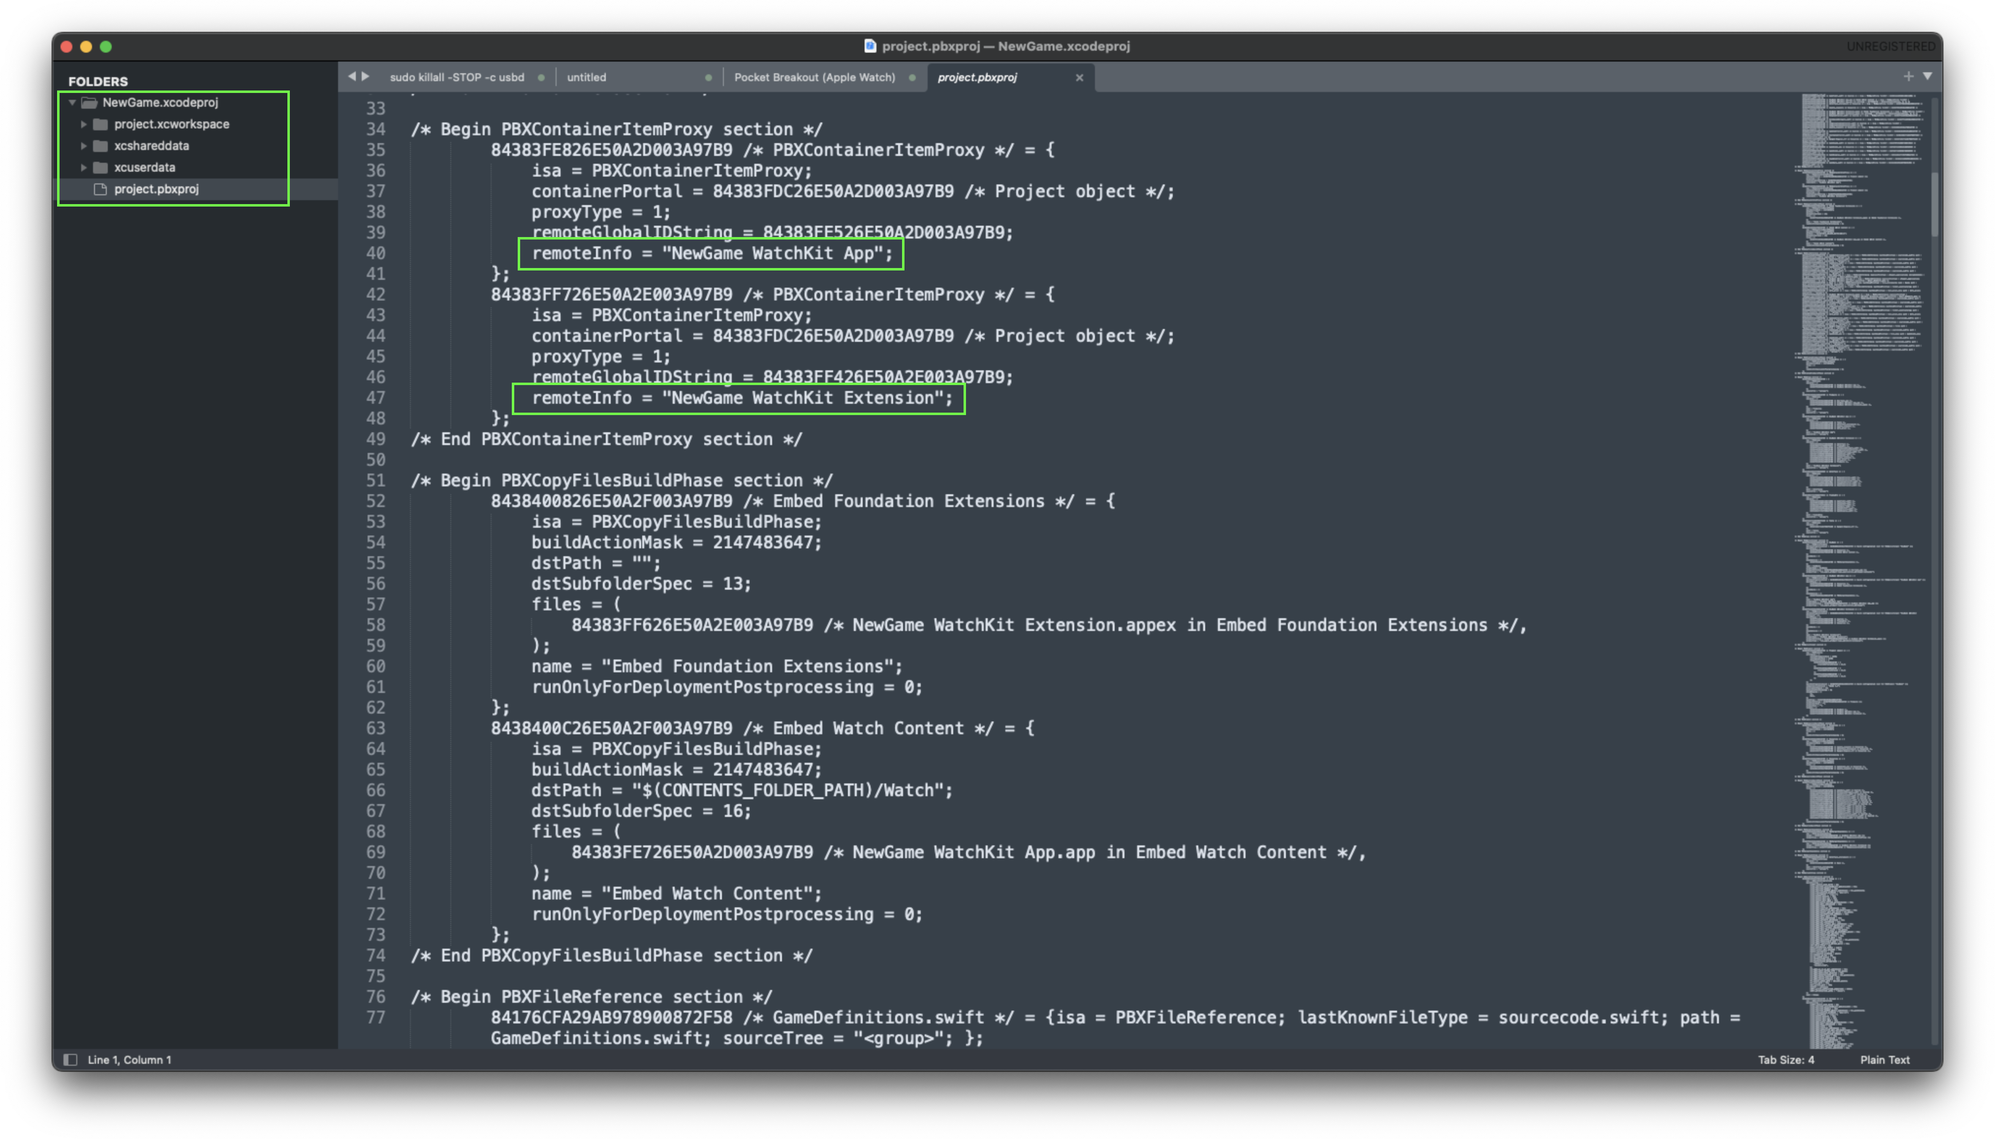Viewport: 1995px width, 1139px height.
Task: Add a new tab with plus icon
Action: pos(1908,77)
